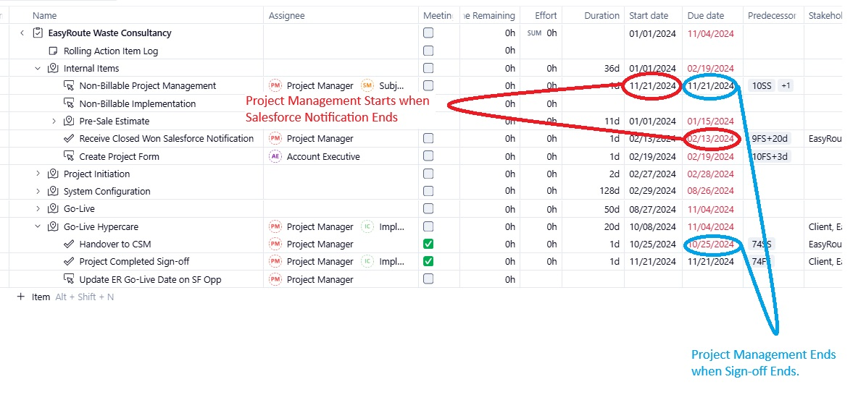Click the IC avatar on Project Completed Sign-off row
The width and height of the screenshot is (866, 400).
tap(367, 262)
